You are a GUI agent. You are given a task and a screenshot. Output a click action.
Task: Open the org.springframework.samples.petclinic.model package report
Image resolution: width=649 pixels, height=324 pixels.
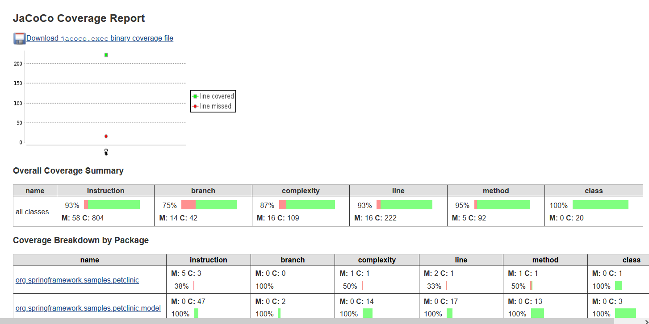click(87, 308)
